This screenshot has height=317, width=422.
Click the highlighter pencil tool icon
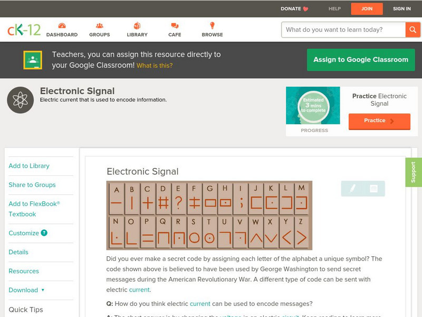point(352,189)
